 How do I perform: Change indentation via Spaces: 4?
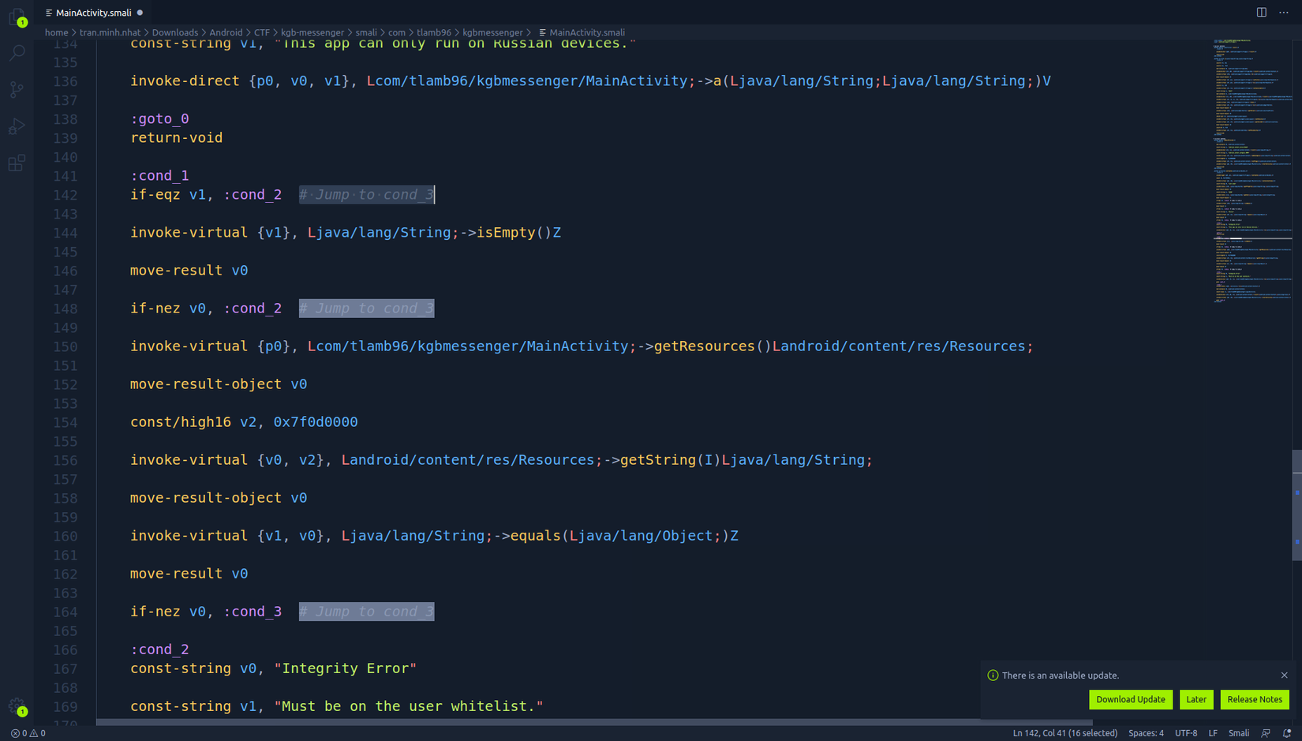pyautogui.click(x=1146, y=733)
